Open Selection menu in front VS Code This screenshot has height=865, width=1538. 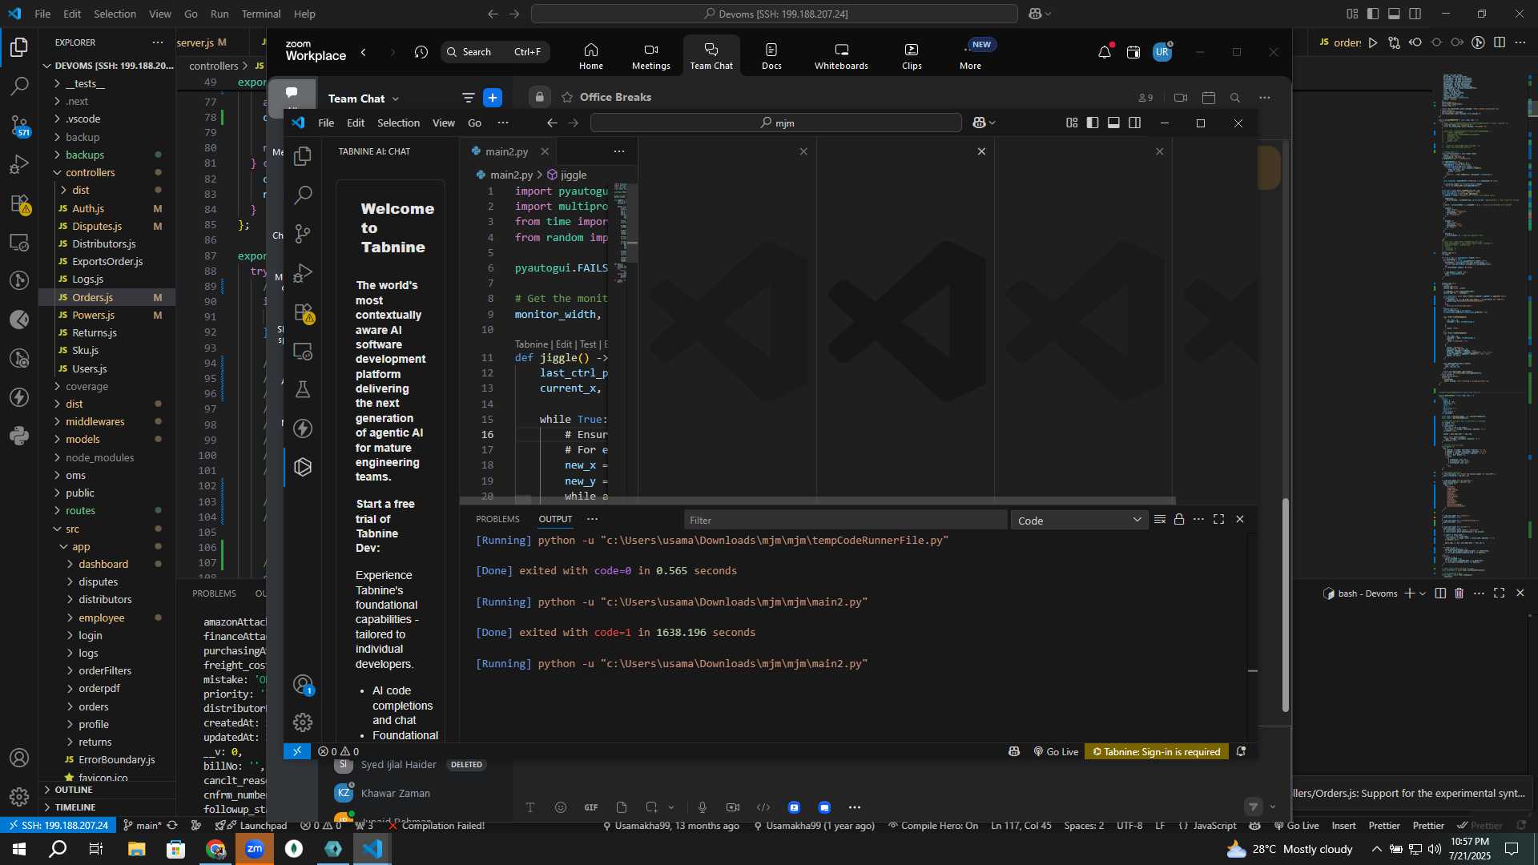click(398, 123)
